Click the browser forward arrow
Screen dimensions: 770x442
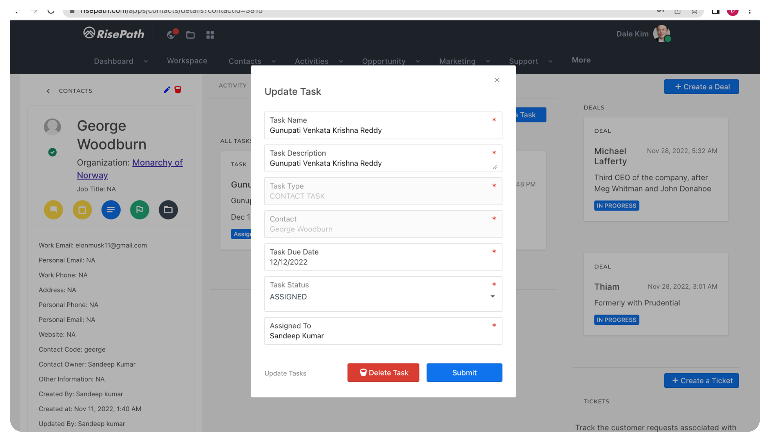34,11
